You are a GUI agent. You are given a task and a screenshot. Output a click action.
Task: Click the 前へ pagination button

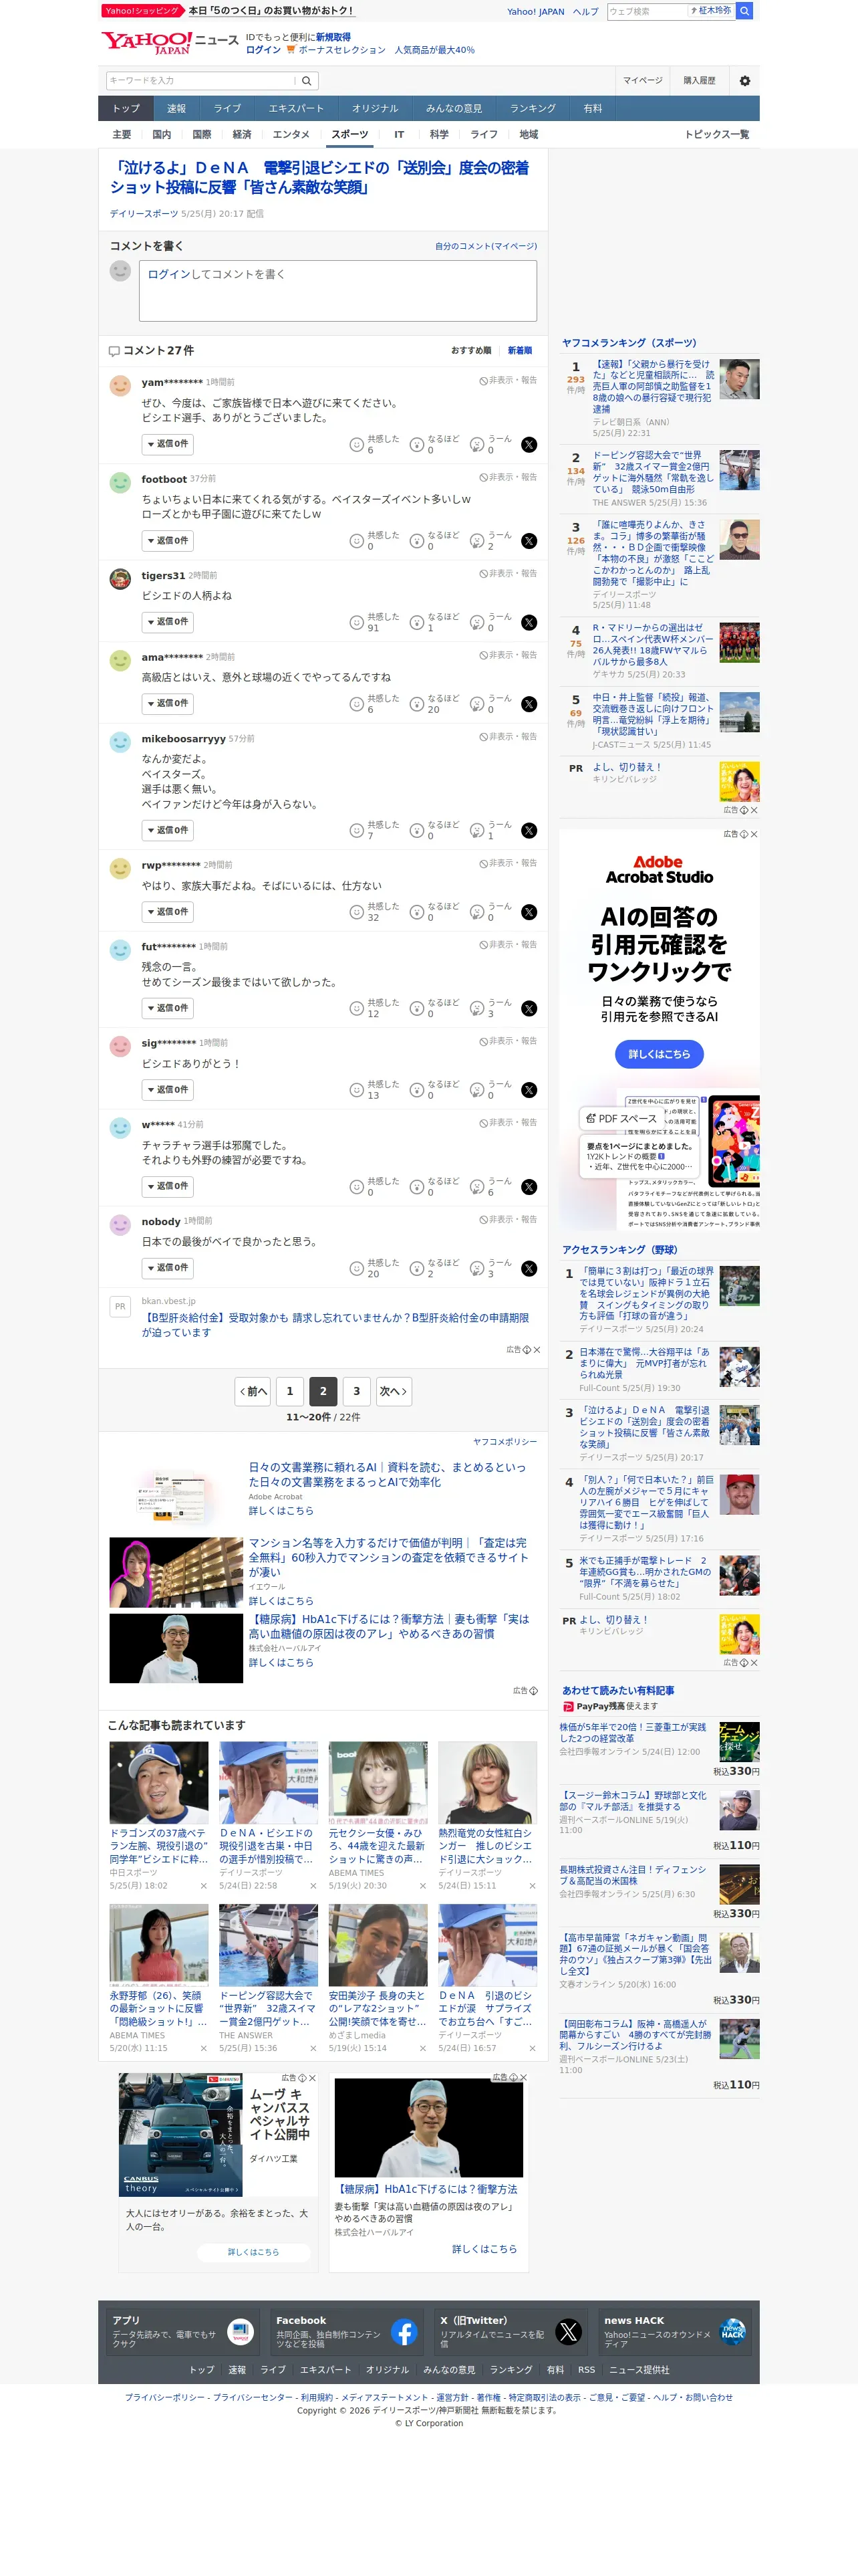[253, 1392]
